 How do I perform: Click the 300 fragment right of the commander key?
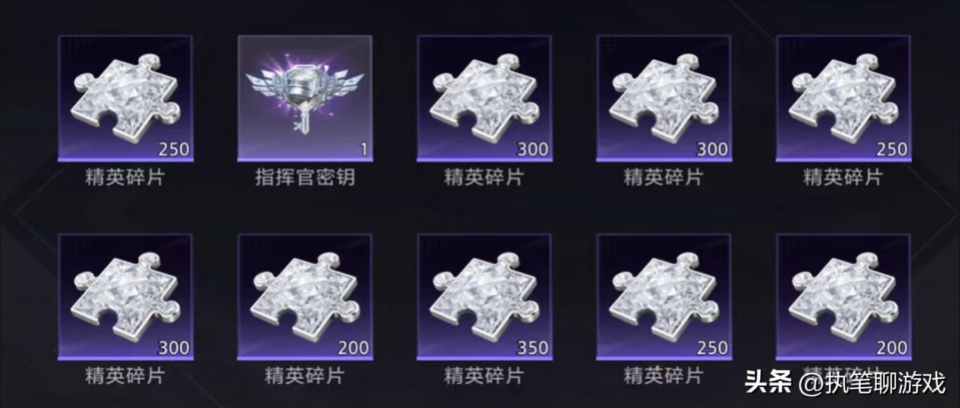point(484,99)
